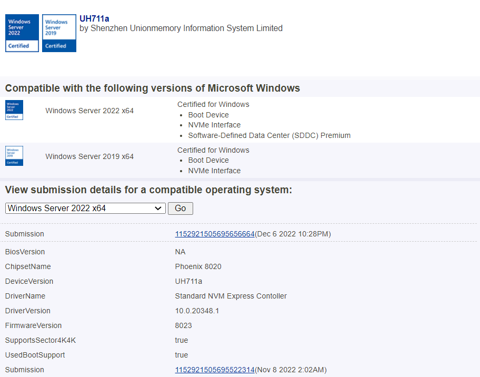Image resolution: width=480 pixels, height=377 pixels.
Task: Open the operating system selection dropdown
Action: (85, 209)
